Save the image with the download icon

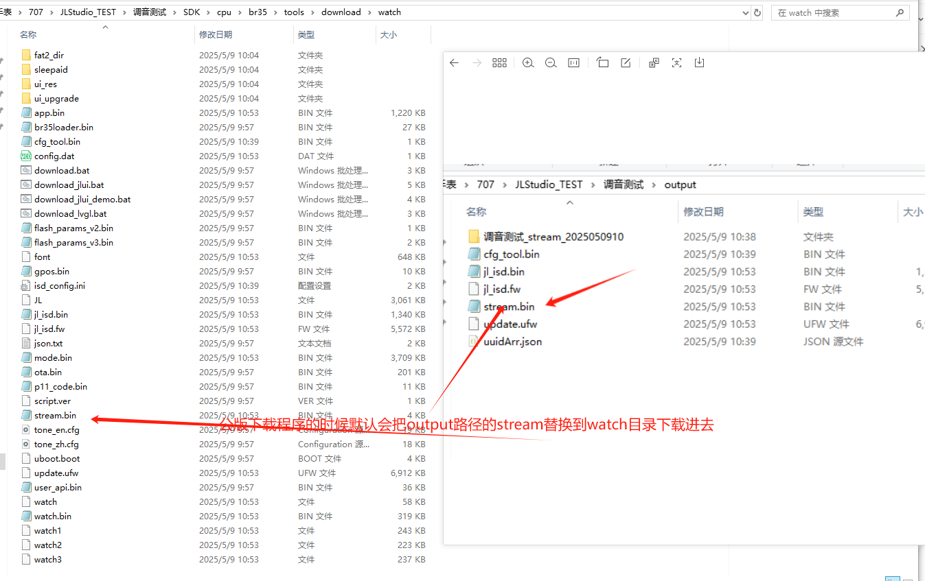coord(699,63)
